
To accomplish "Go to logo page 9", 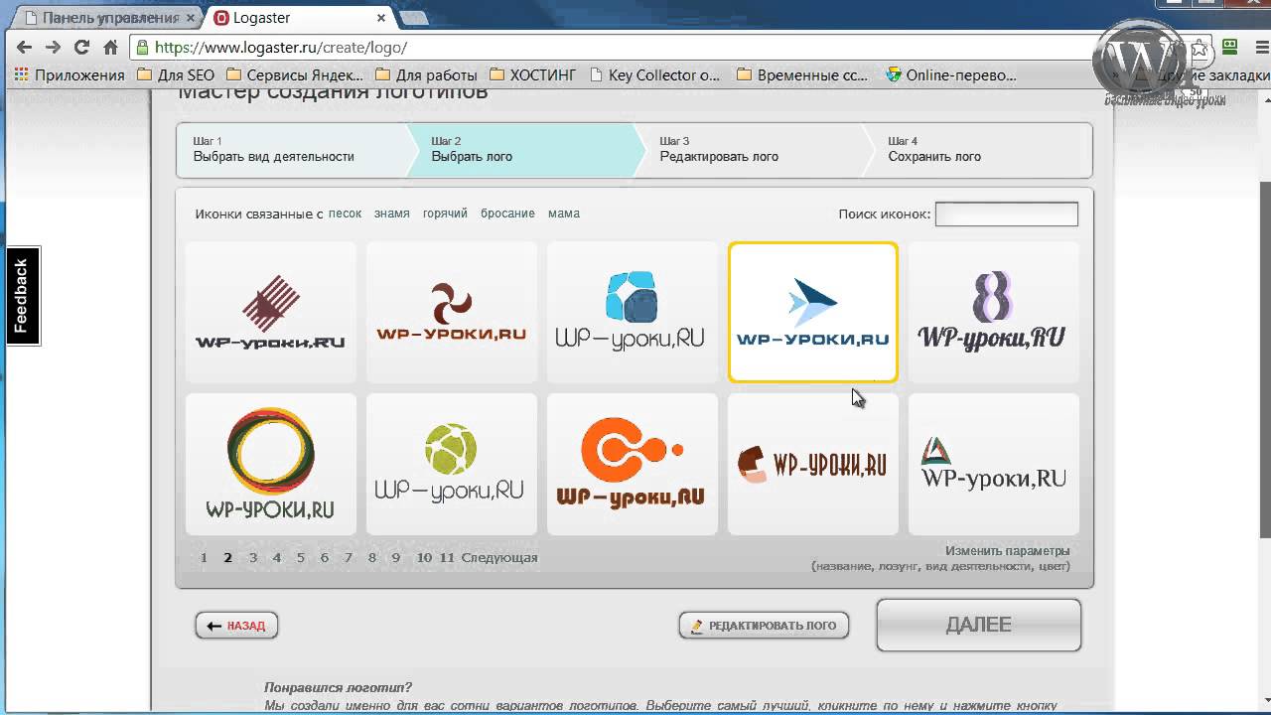I will pos(396,558).
